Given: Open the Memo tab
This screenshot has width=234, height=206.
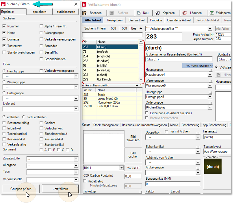Looking at the screenshot, I should click(174, 125).
